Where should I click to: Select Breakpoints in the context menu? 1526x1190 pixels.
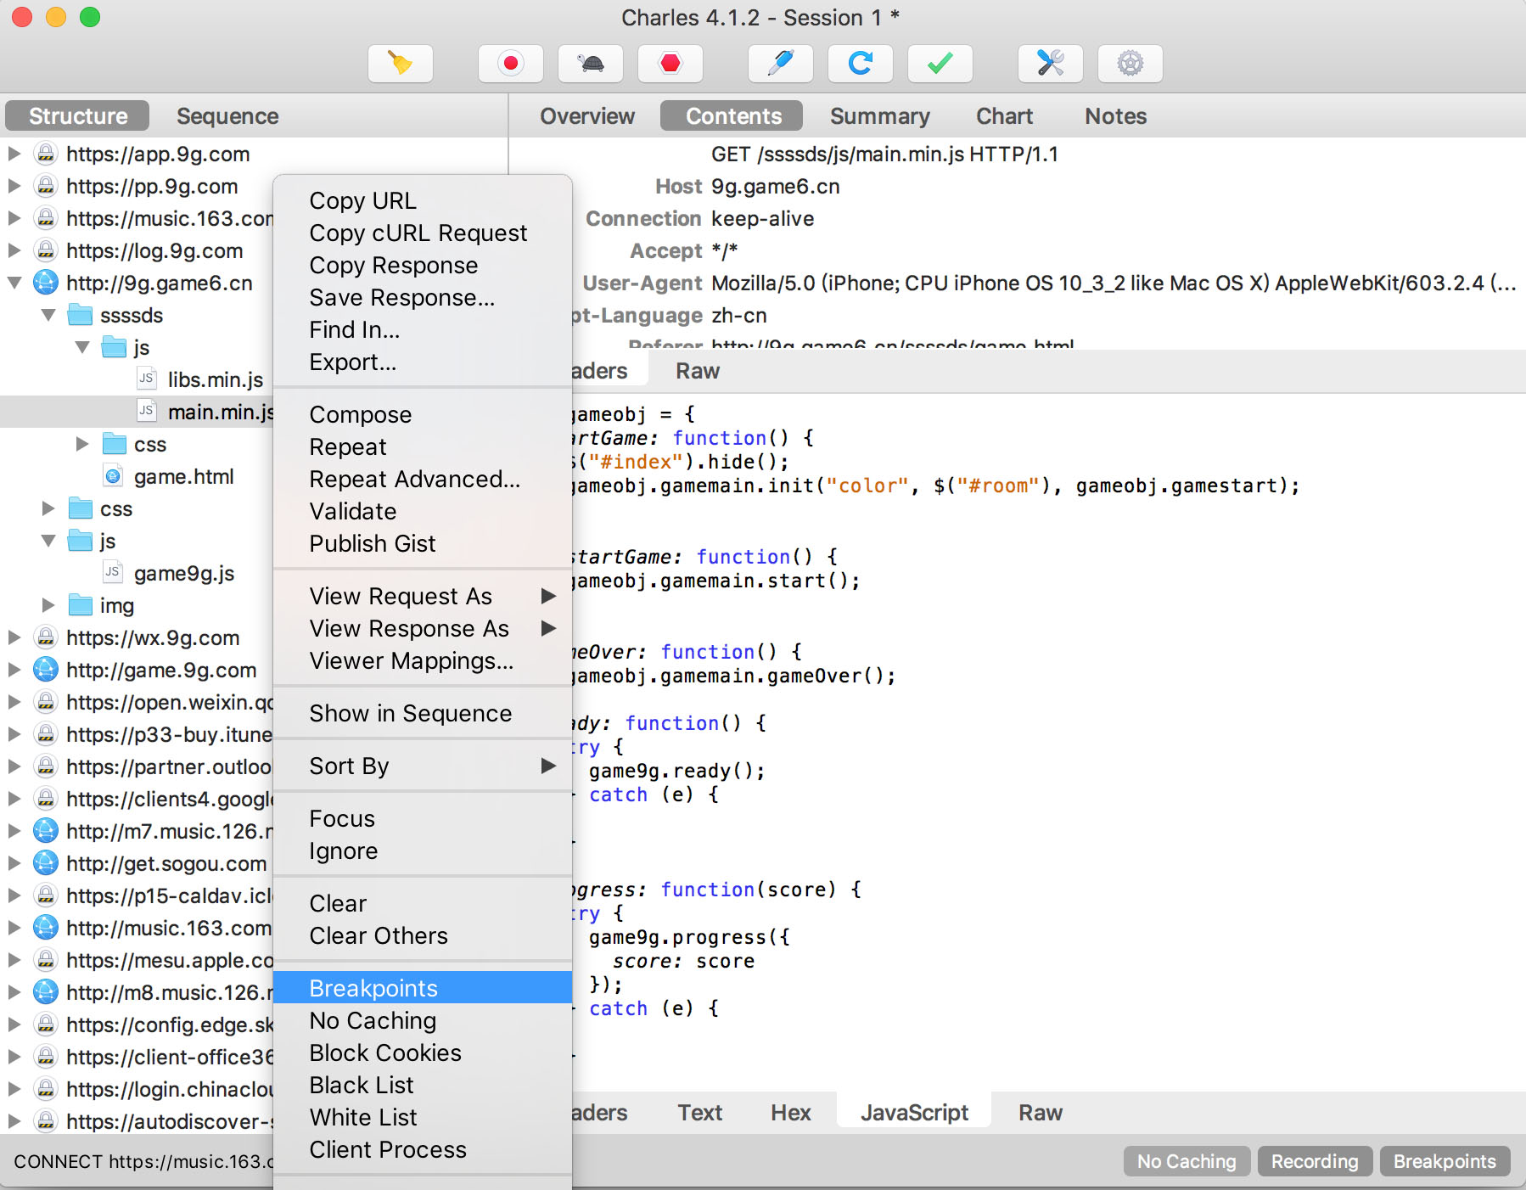tap(373, 988)
